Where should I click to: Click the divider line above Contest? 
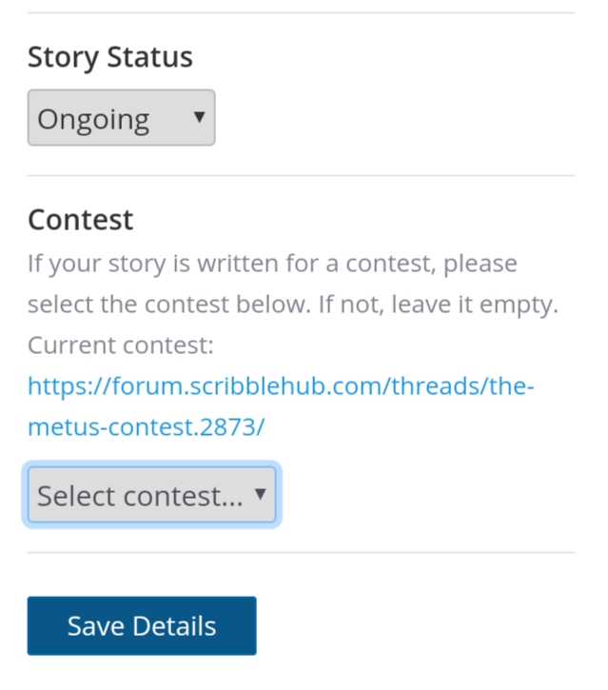(x=301, y=176)
